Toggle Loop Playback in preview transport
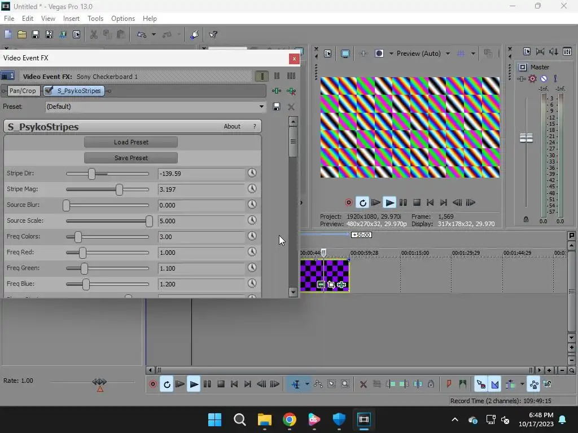This screenshot has height=433, width=578. pyautogui.click(x=363, y=202)
